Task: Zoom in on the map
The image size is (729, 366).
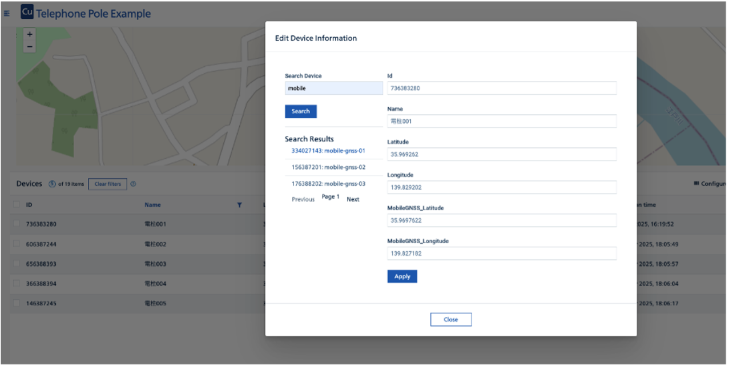Action: point(30,34)
